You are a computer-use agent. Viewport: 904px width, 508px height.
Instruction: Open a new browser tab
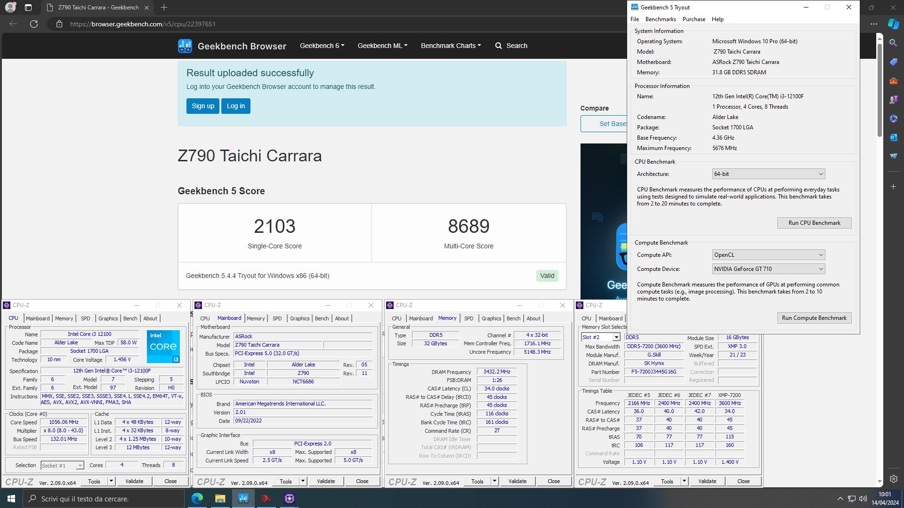point(164,8)
